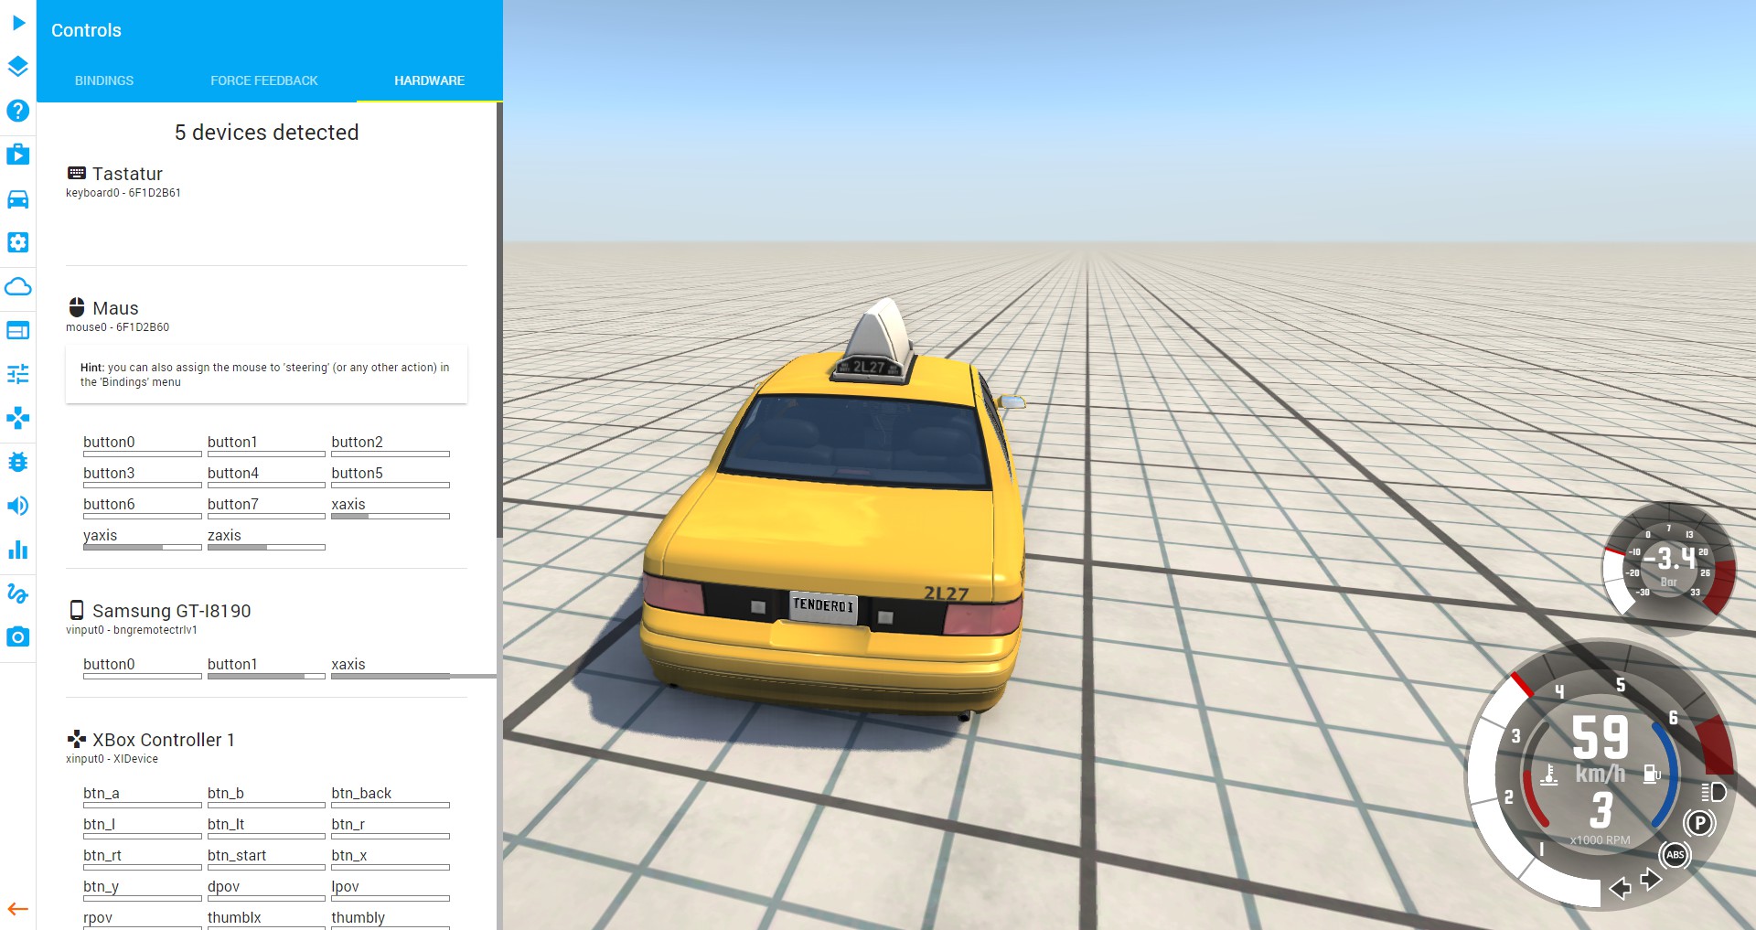Click the btn_b label
Screen dimensions: 1756x930
pos(226,793)
